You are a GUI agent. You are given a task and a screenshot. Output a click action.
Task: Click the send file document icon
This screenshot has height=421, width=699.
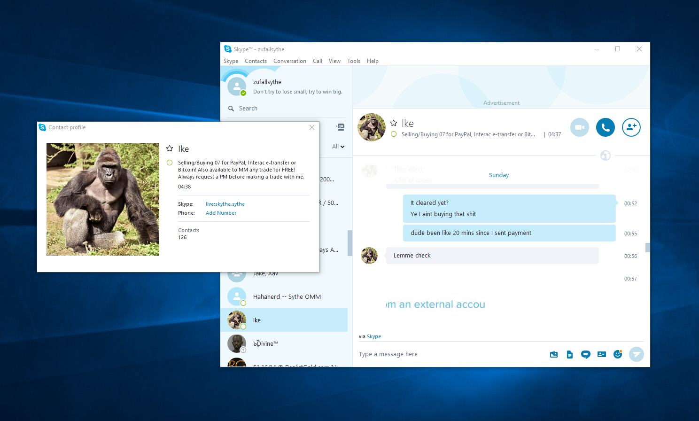(x=570, y=354)
